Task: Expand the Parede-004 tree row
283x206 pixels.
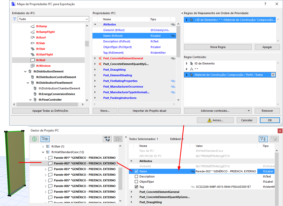Action: point(45,175)
